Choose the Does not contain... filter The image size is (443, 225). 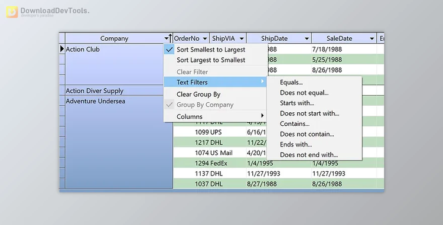coord(314,134)
